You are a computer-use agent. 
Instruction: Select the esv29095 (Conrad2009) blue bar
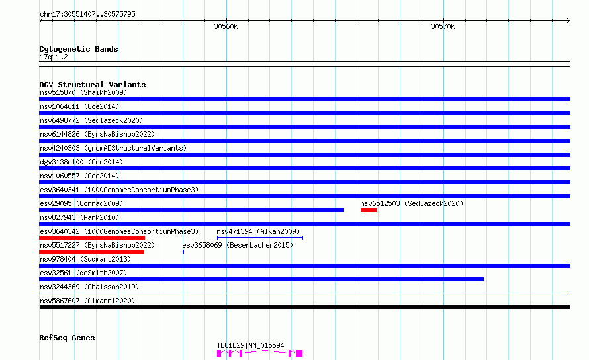point(191,210)
